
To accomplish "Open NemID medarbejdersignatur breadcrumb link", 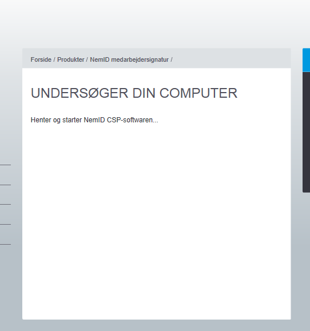I will (129, 60).
